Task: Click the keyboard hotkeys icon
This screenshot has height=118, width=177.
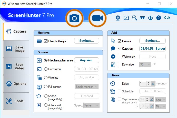Action: 39,41
